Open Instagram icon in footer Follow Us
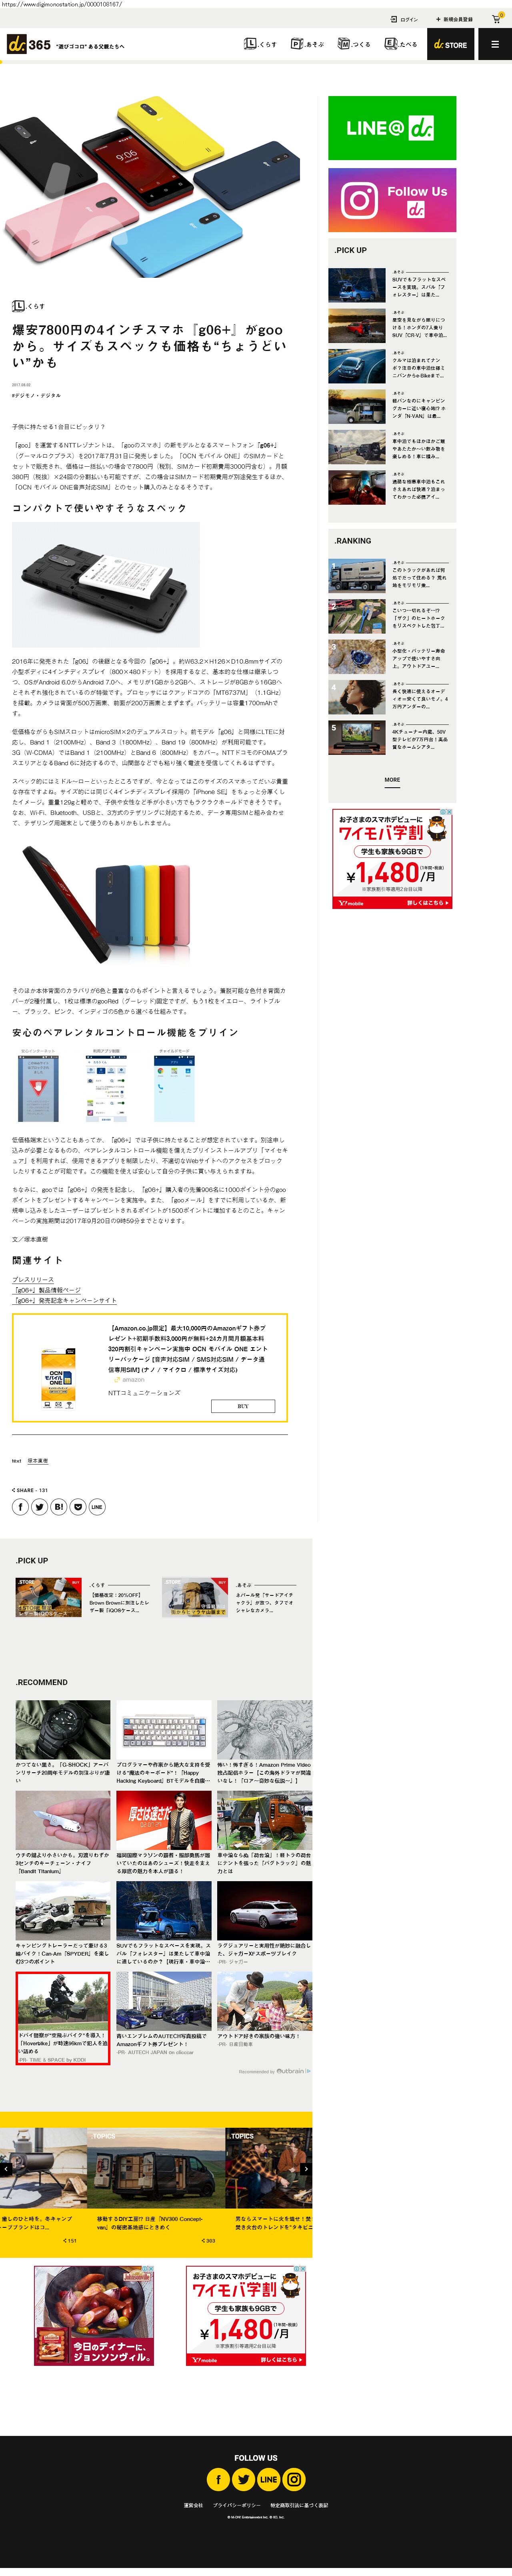 [x=294, y=2479]
